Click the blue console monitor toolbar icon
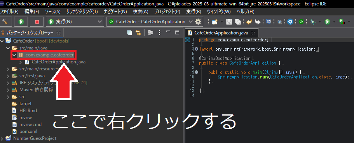 pos(269,22)
